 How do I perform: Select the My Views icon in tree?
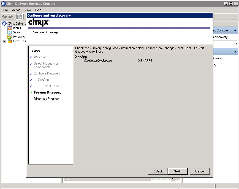[10, 37]
